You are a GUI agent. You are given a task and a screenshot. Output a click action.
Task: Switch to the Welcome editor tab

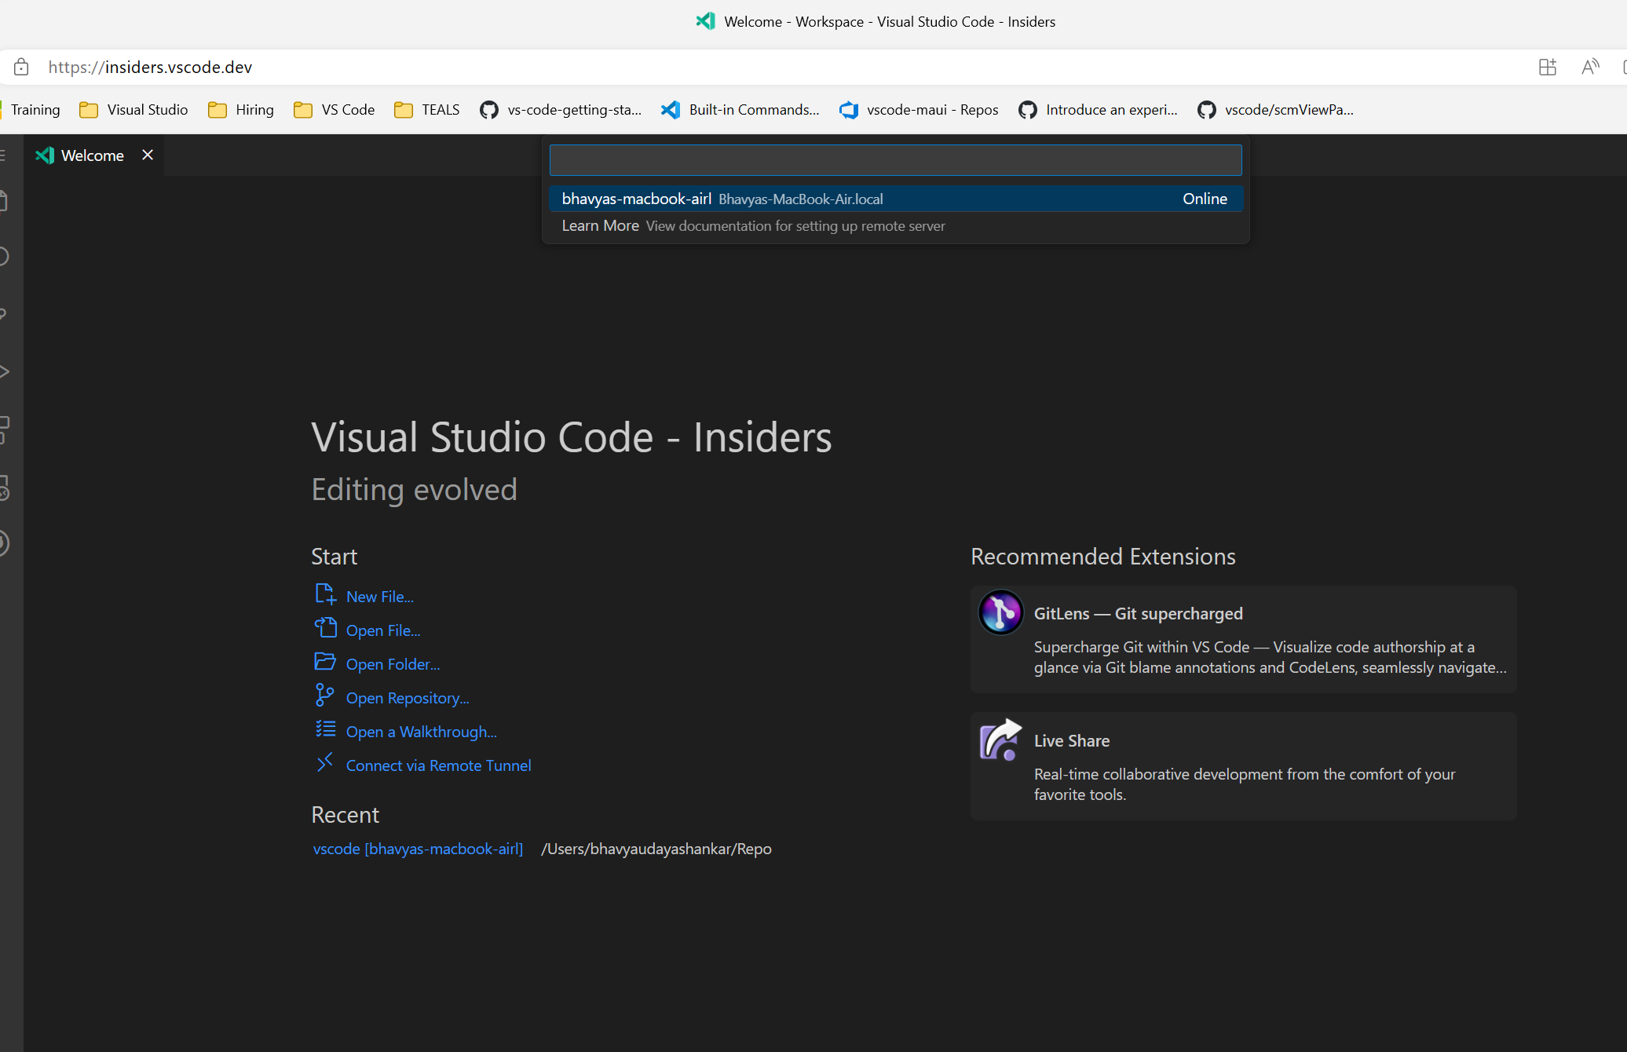[92, 155]
